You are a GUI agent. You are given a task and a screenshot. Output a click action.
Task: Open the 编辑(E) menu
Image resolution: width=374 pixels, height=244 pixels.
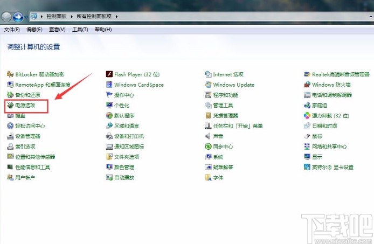tap(34, 30)
